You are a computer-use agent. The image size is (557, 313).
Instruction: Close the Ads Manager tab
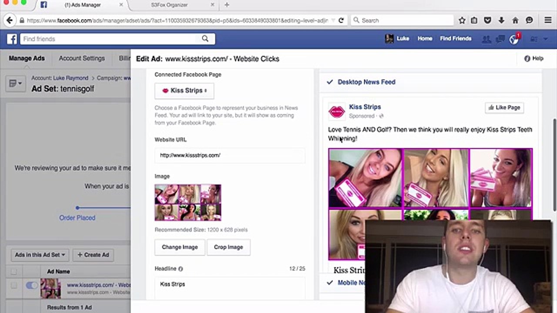[x=121, y=5]
